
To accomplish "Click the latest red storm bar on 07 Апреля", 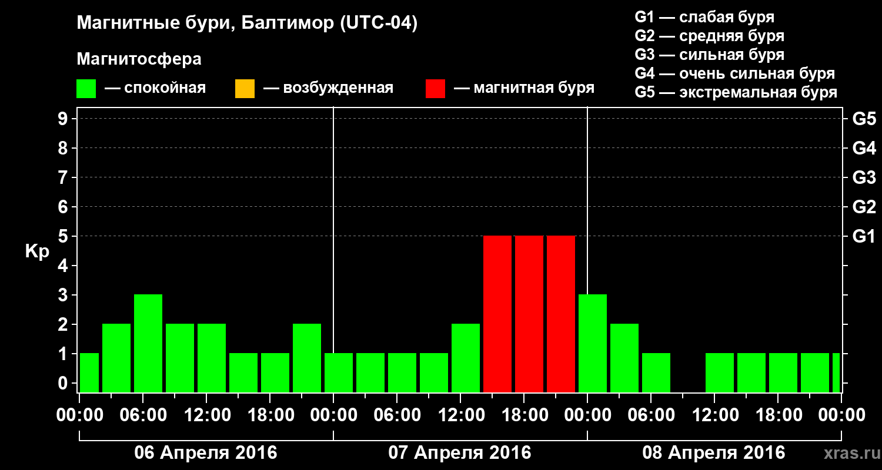I will (x=561, y=314).
